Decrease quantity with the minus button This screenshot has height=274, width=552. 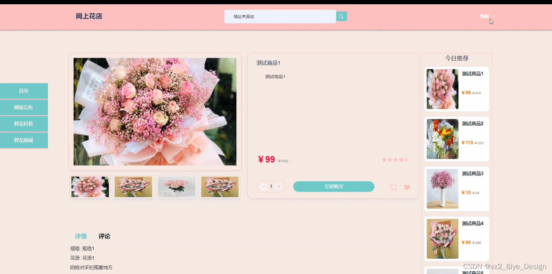pos(263,187)
